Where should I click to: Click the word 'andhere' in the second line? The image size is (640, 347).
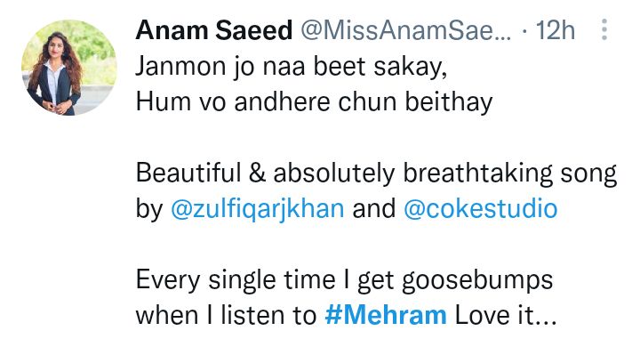(x=282, y=101)
